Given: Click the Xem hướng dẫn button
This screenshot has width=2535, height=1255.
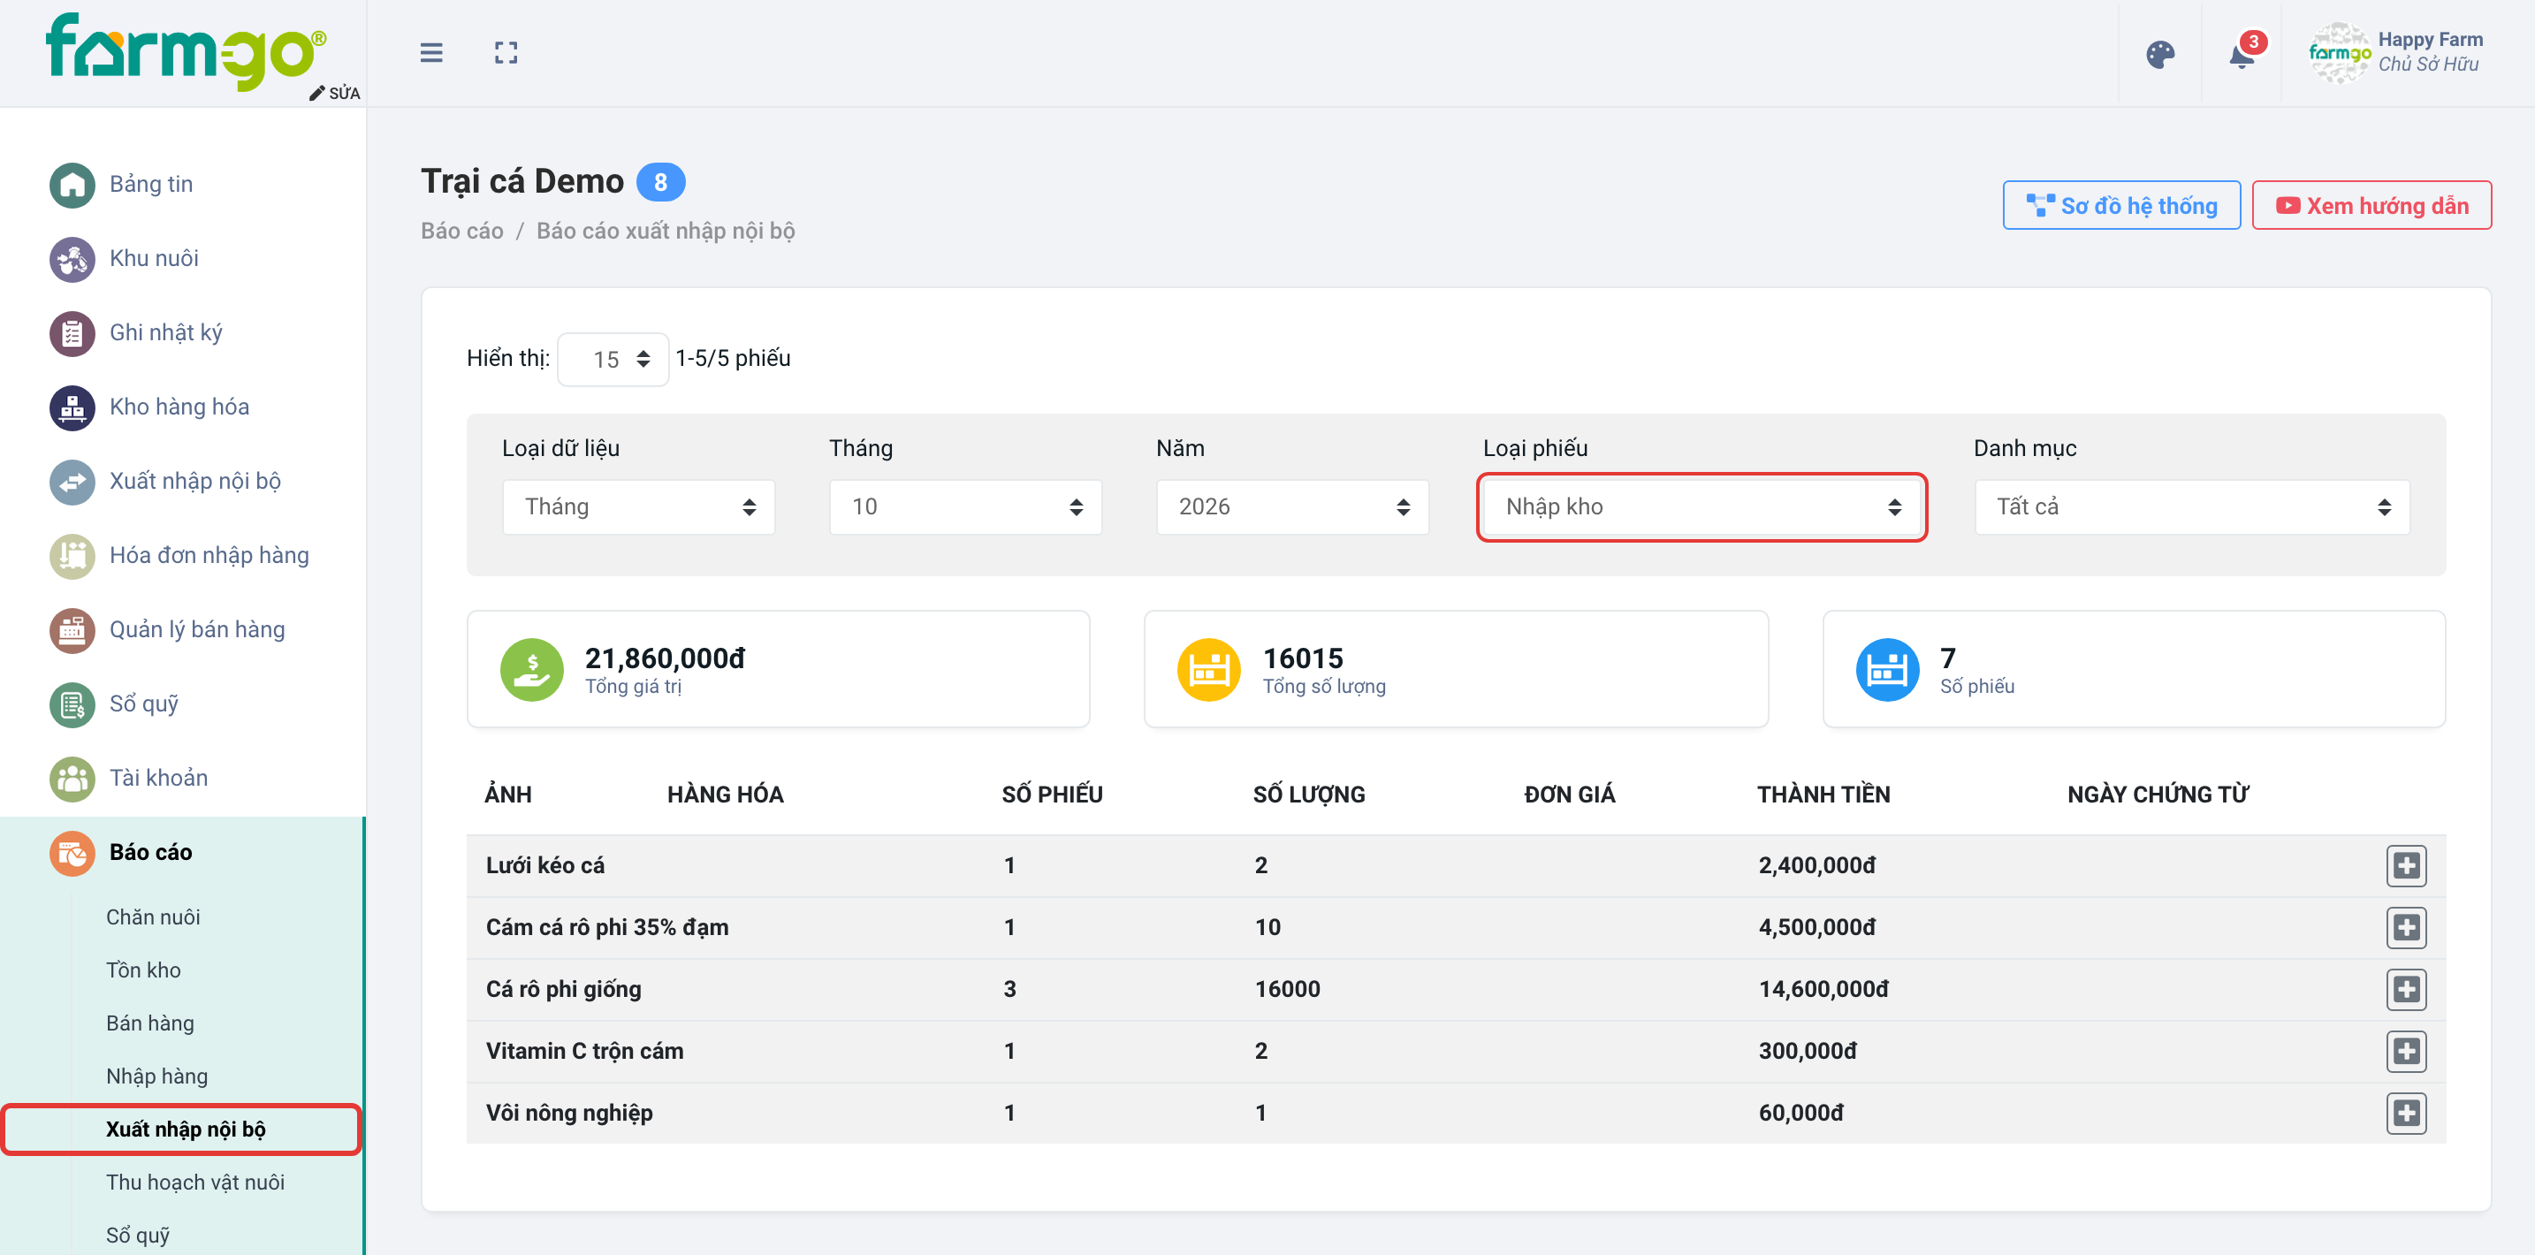Looking at the screenshot, I should (x=2371, y=206).
